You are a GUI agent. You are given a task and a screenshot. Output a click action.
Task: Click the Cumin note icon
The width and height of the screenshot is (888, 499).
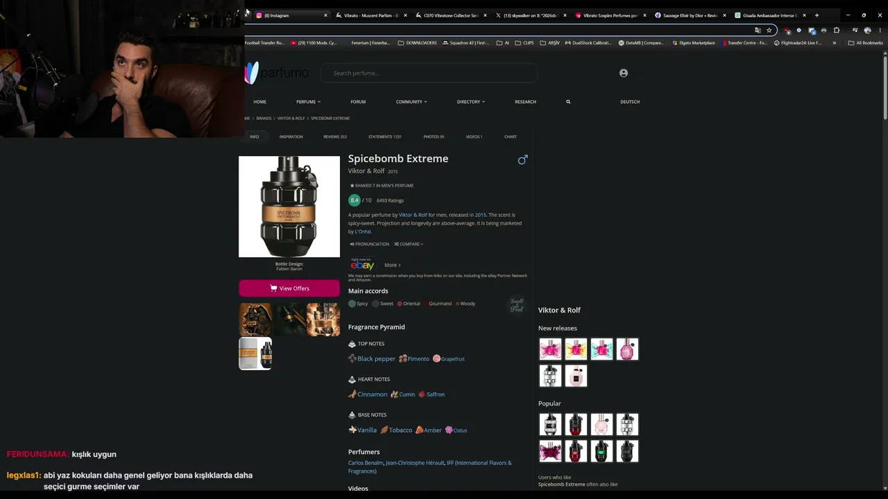[395, 394]
